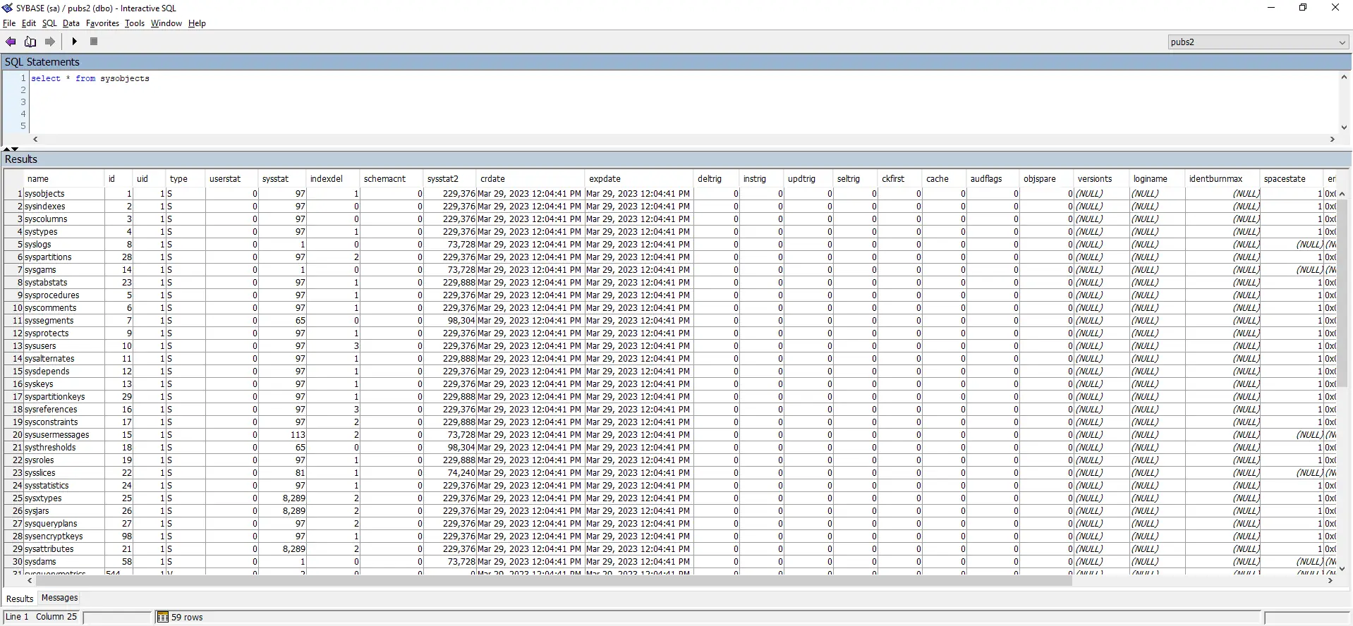Select the 'syspartitions' name cell

click(x=64, y=257)
